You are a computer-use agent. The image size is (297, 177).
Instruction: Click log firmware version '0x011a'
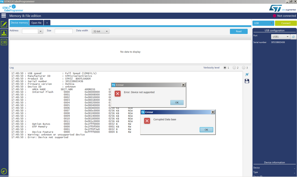point(70,84)
